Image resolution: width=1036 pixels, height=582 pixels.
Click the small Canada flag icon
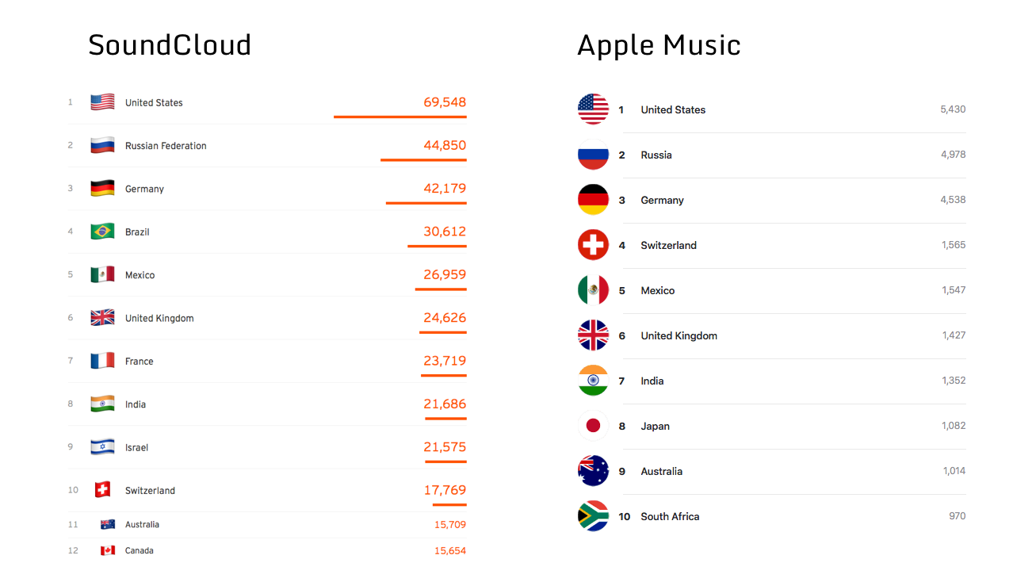point(108,550)
